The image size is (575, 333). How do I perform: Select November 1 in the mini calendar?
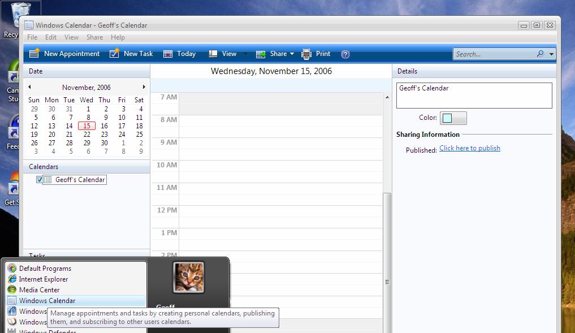pyautogui.click(x=88, y=109)
